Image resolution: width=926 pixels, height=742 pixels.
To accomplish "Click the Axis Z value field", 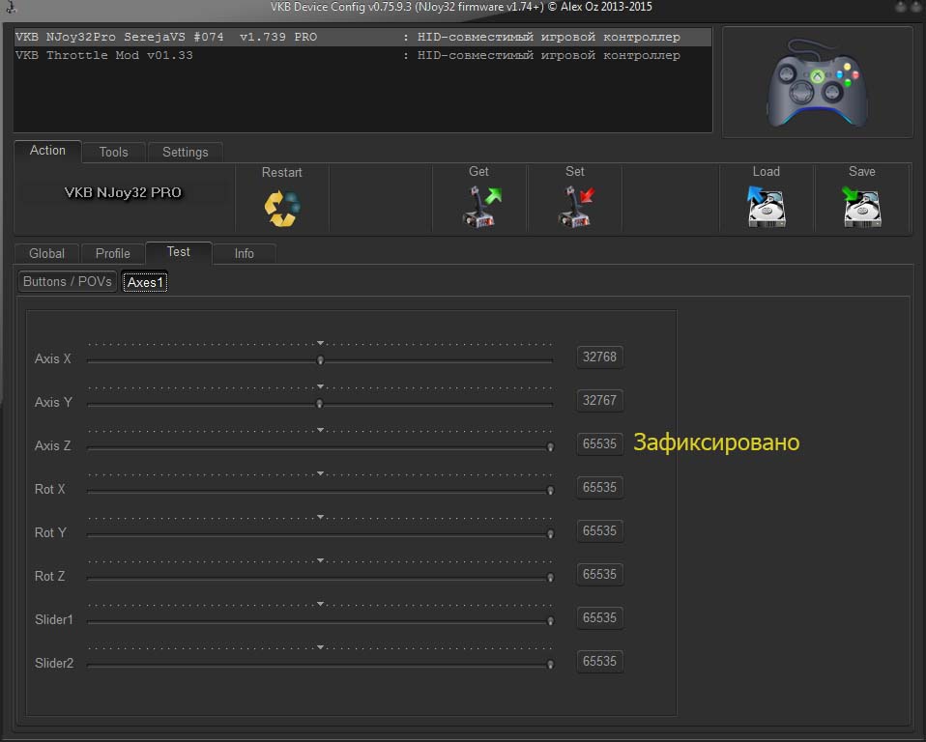I will 599,443.
